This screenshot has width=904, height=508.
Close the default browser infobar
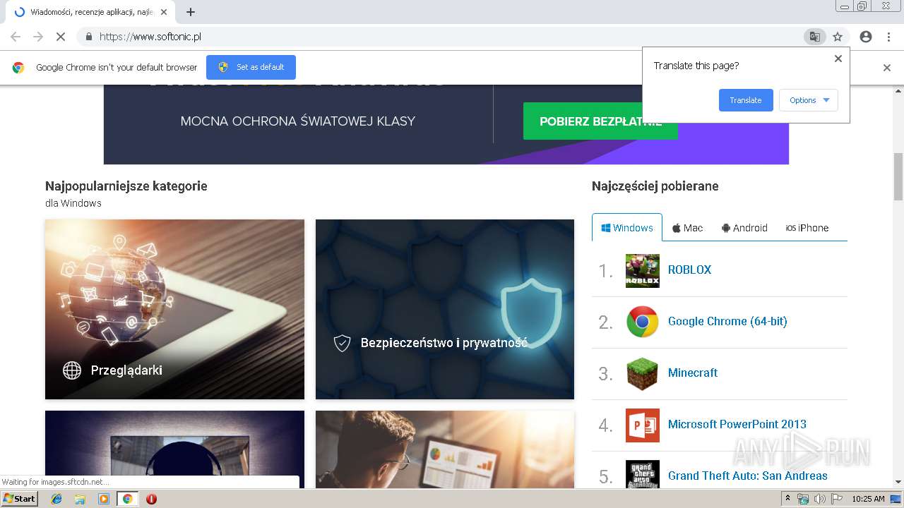[x=887, y=68]
